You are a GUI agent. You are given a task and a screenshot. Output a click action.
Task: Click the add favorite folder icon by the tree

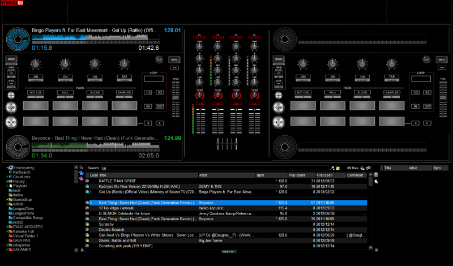(82, 168)
